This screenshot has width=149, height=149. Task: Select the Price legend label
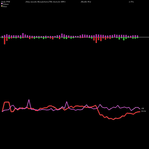click(5, 7)
